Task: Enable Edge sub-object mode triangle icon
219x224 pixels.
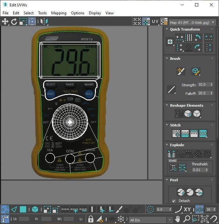Action: tap(14, 209)
